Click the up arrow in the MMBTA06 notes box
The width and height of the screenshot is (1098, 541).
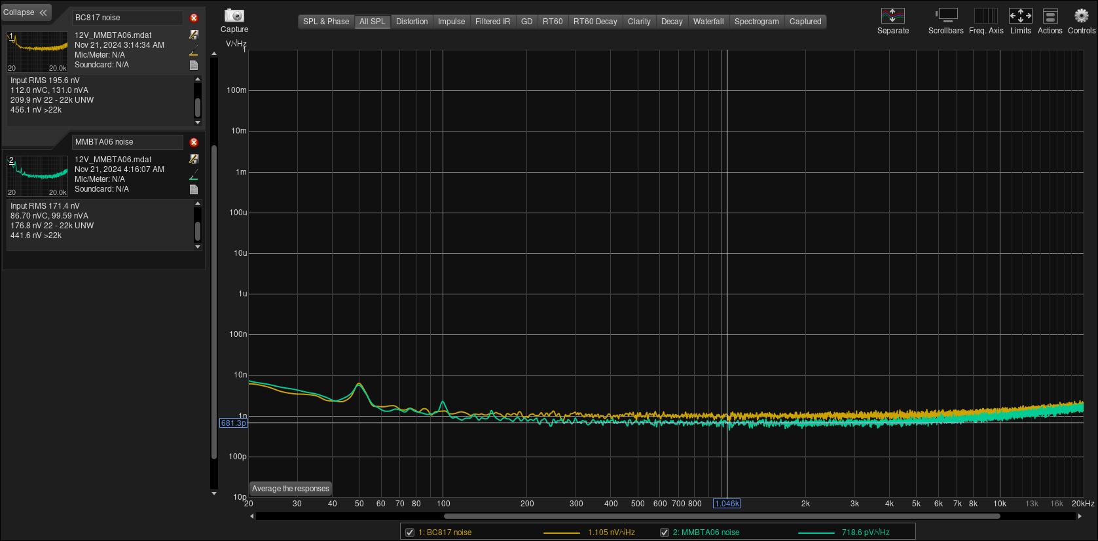[x=198, y=203]
